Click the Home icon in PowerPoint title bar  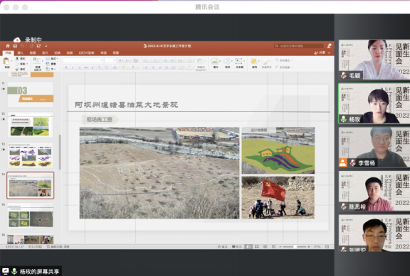tap(8, 46)
